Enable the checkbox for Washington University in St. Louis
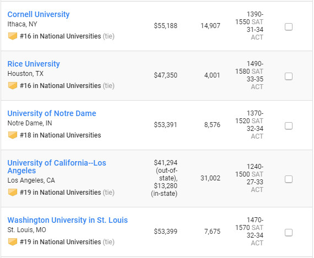 tap(289, 233)
